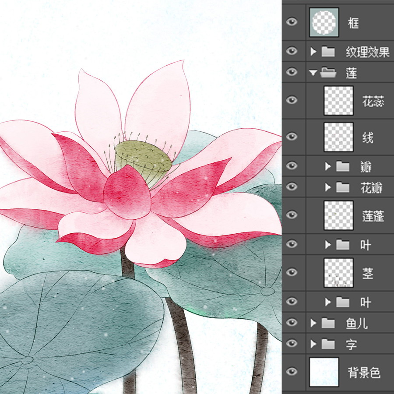Viewport: 394px width, 394px height.
Task: Click the layer name 线
Action: (x=368, y=137)
